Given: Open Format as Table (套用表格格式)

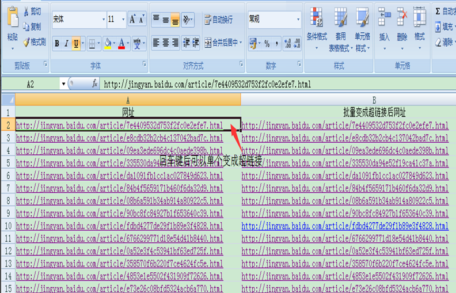Looking at the screenshot, I should [x=340, y=29].
